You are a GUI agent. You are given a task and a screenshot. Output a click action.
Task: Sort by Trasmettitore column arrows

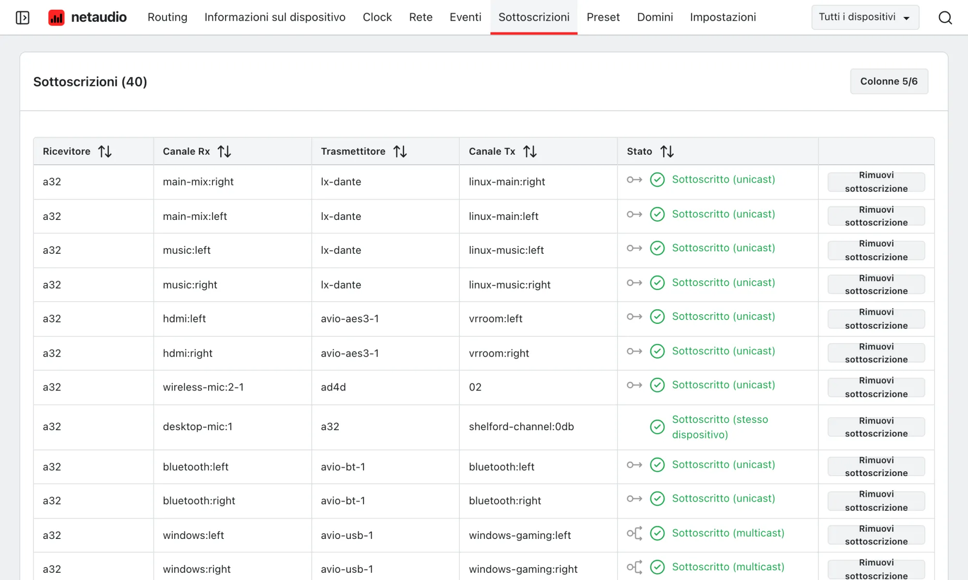400,151
